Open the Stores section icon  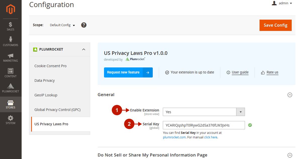[10, 103]
